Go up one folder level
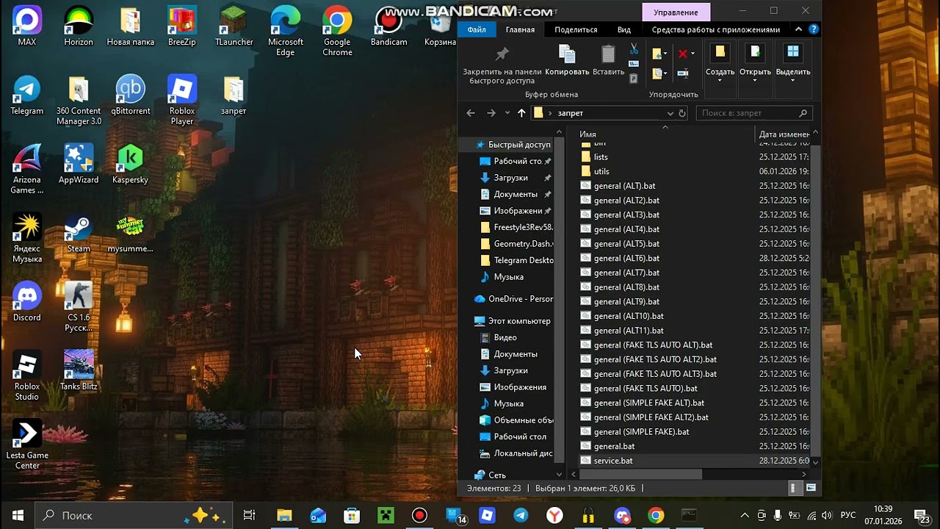 point(521,113)
